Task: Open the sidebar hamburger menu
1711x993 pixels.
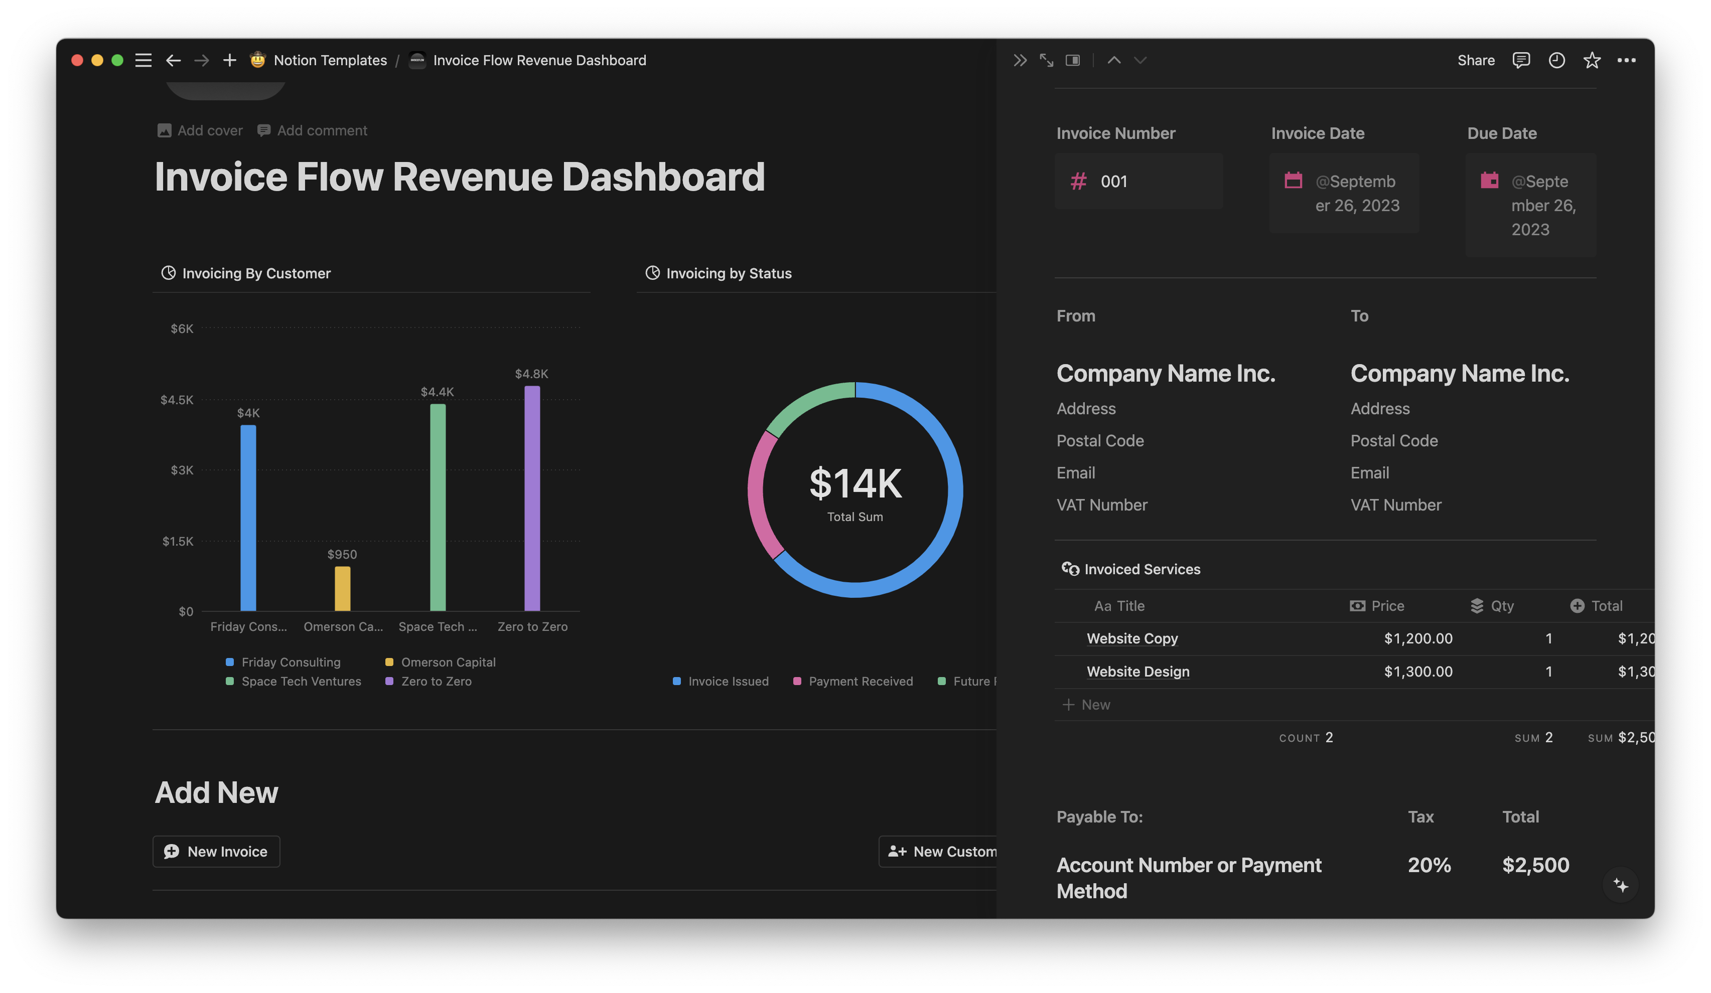Action: [144, 60]
